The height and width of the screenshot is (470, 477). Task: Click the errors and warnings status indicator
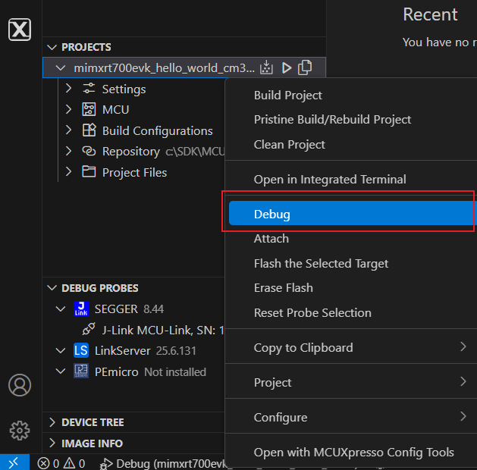click(x=61, y=463)
